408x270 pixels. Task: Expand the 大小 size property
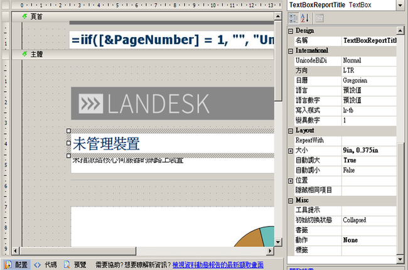click(x=291, y=151)
